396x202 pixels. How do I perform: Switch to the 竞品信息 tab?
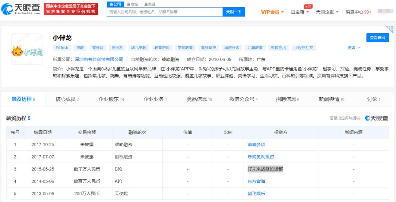[199, 100]
